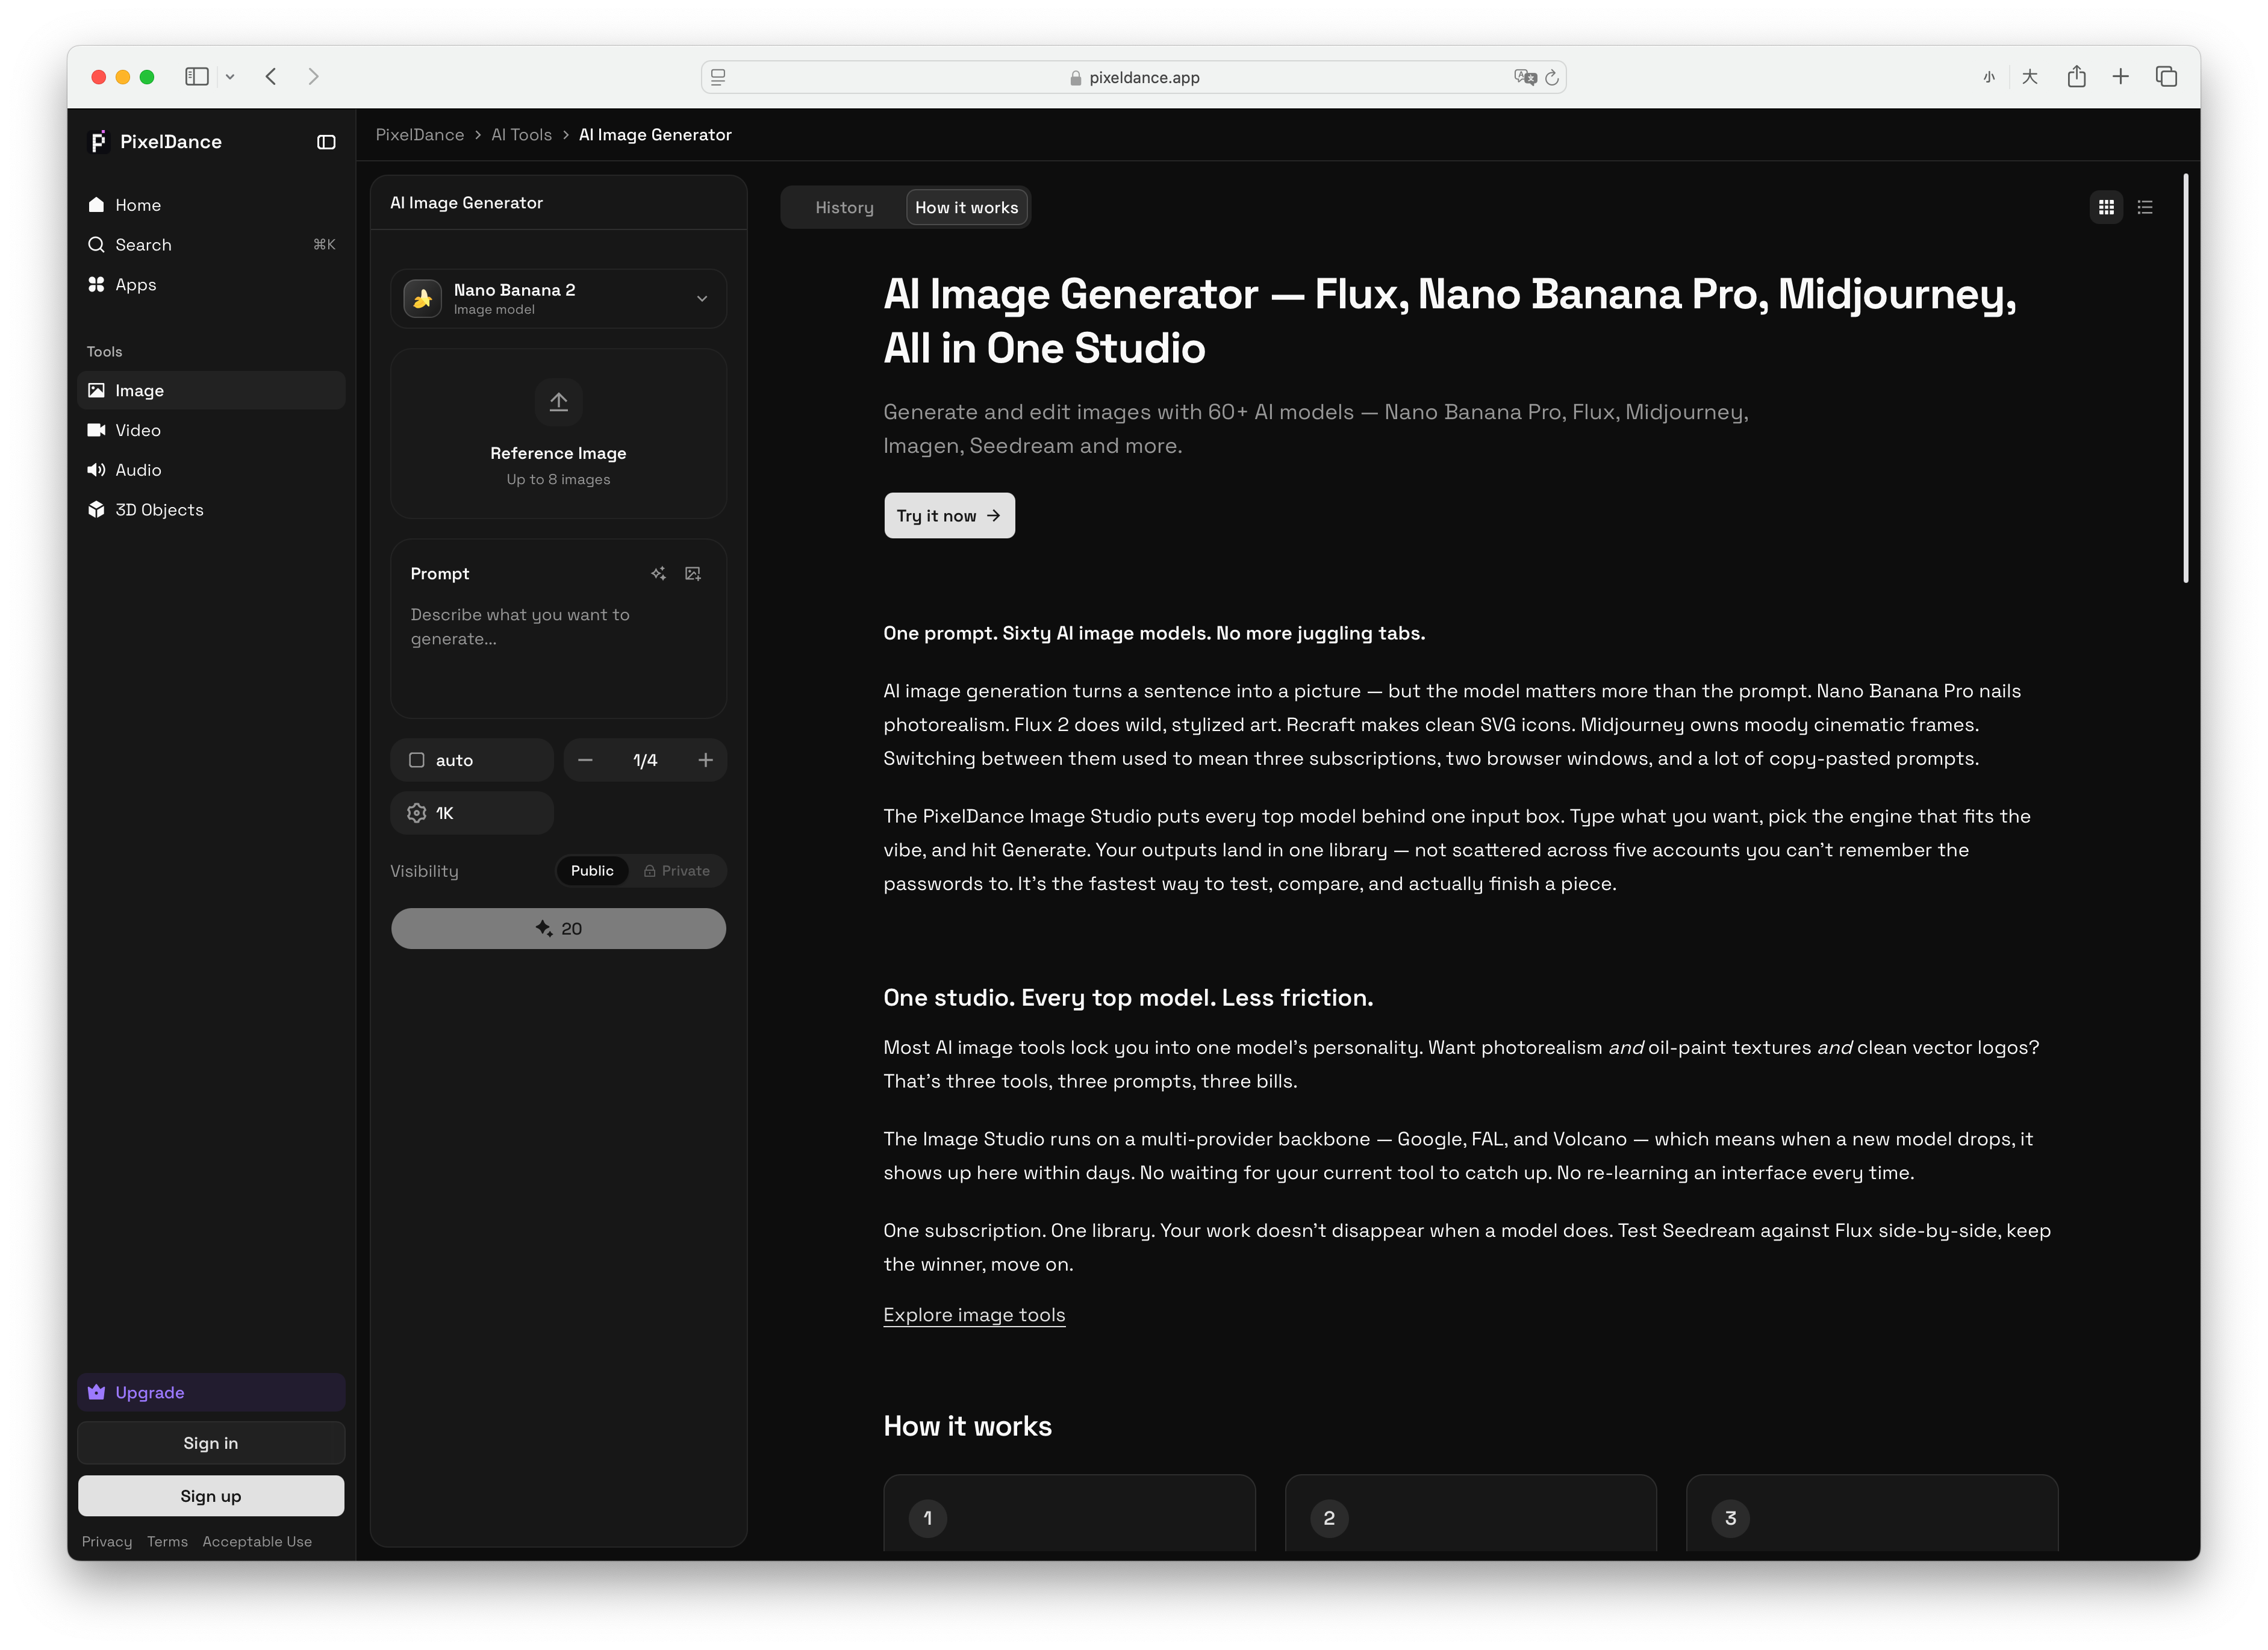Image resolution: width=2268 pixels, height=1650 pixels.
Task: Click the step 1 card
Action: [x=1069, y=1513]
